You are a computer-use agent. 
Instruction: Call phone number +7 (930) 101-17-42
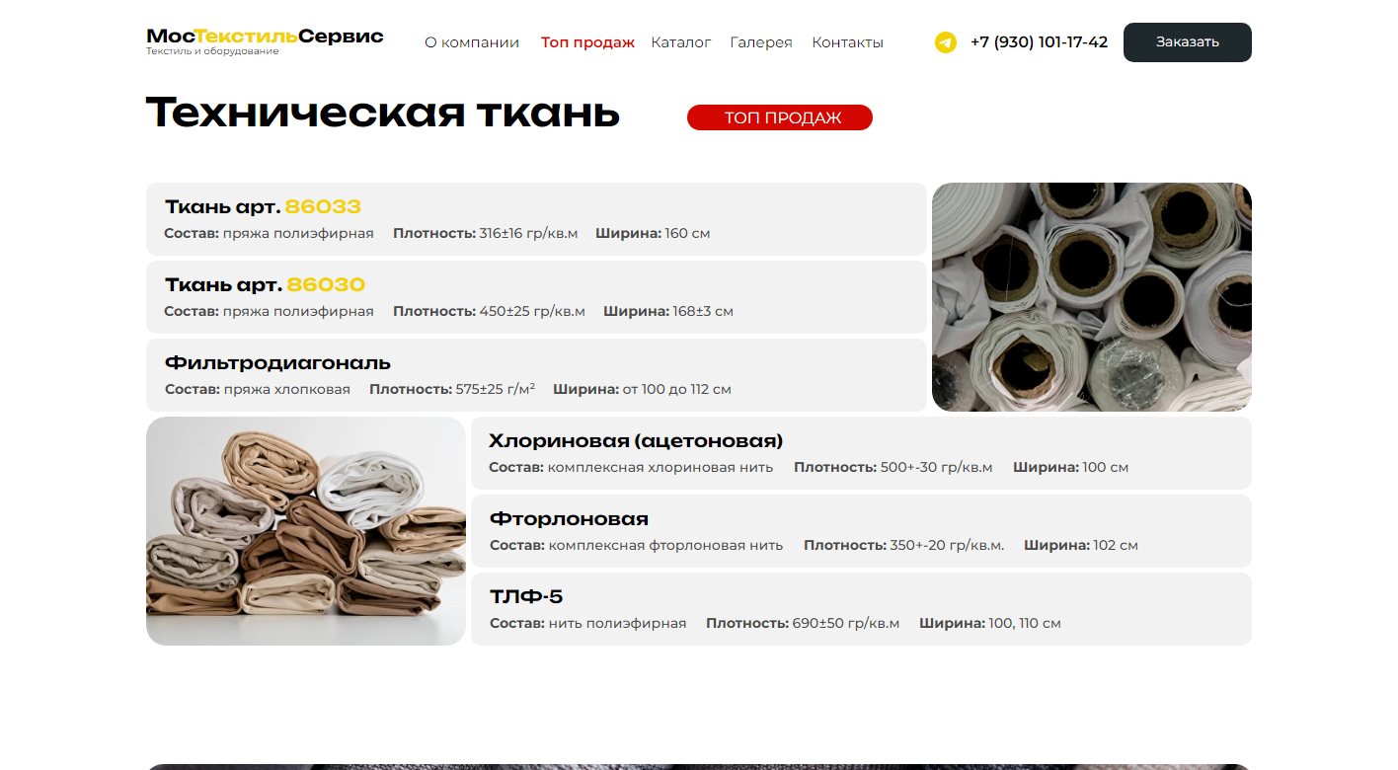point(1039,42)
